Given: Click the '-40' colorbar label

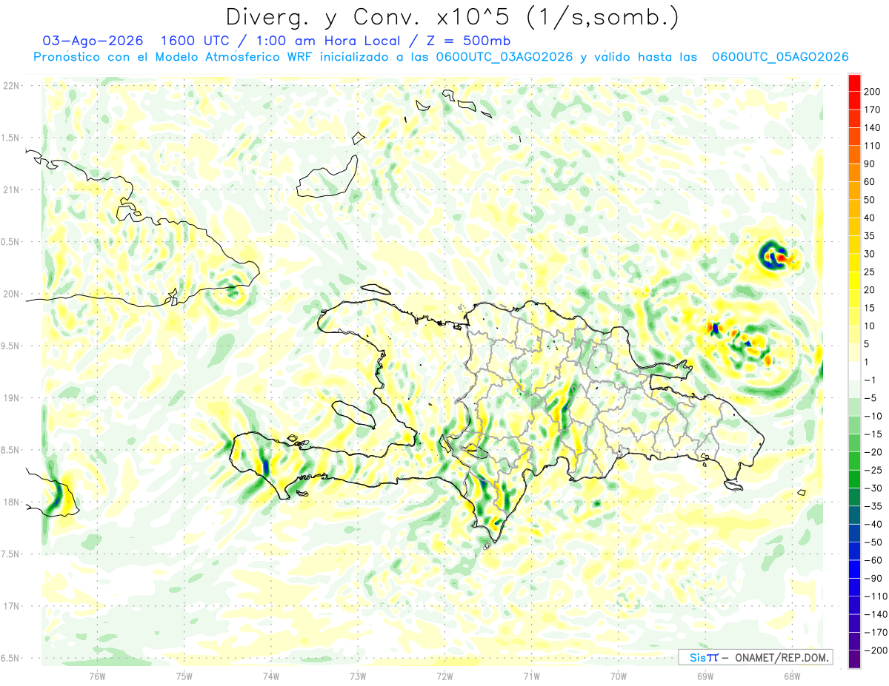Looking at the screenshot, I should point(872,524).
